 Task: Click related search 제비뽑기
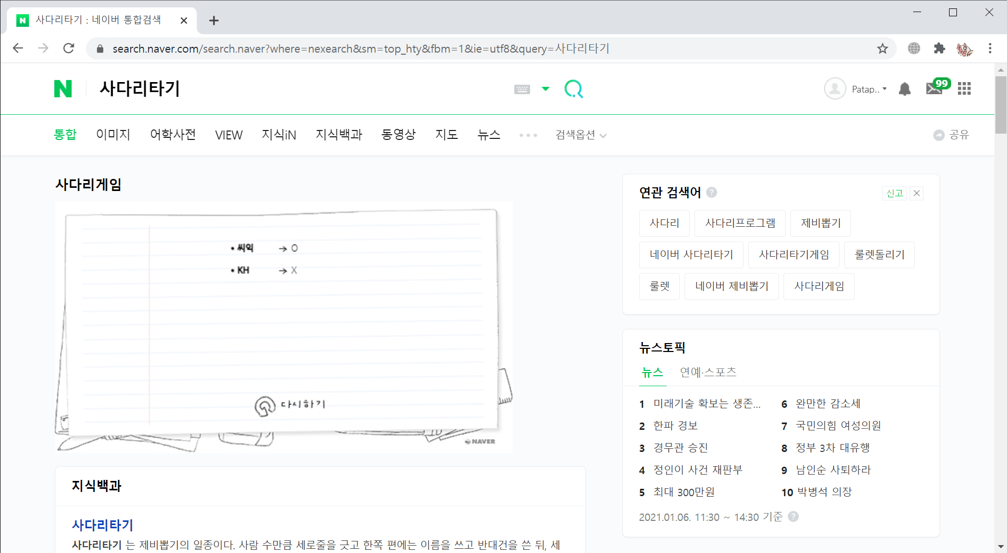[x=820, y=223]
